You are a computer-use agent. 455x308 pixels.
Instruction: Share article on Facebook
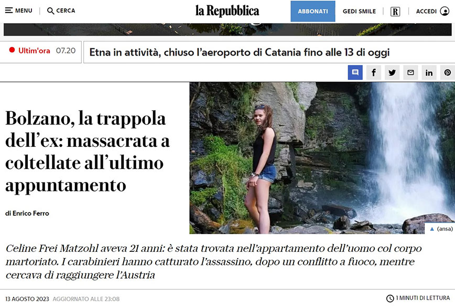coord(374,72)
